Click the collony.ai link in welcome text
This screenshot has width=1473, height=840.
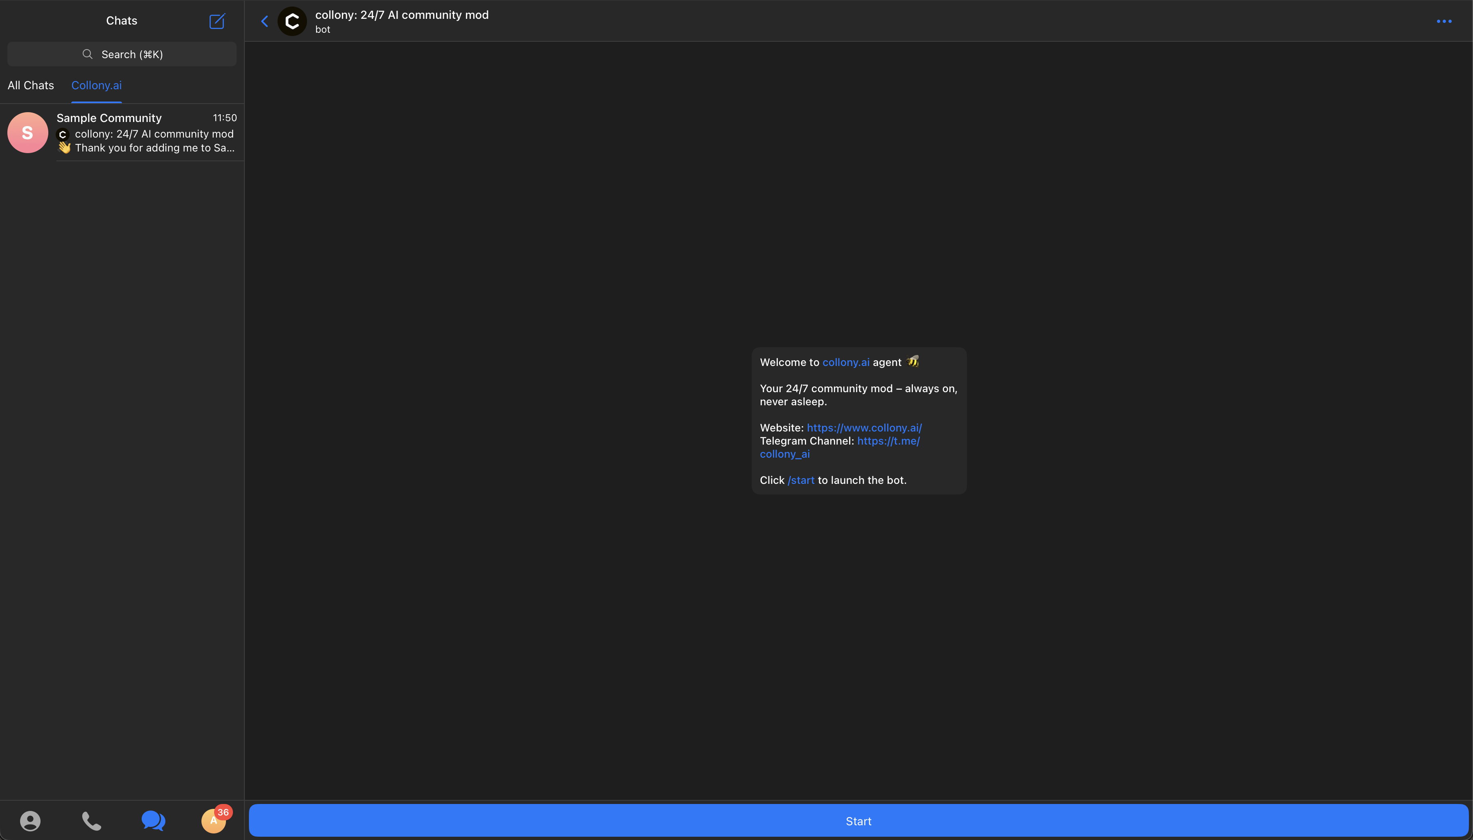pos(845,362)
